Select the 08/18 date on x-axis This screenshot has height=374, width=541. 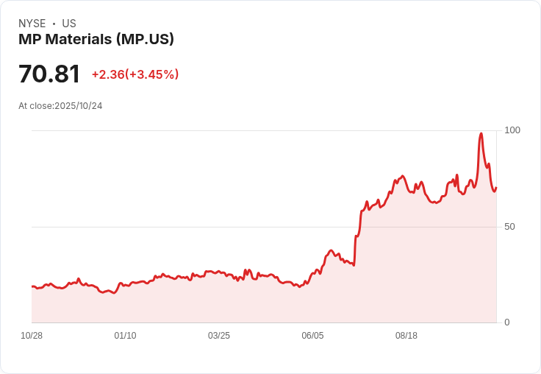click(x=406, y=336)
